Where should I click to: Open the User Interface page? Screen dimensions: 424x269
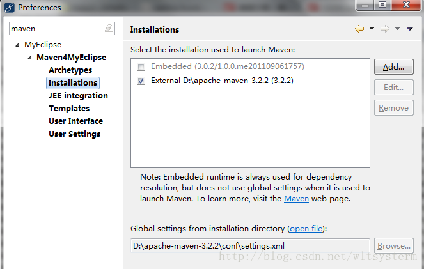click(75, 121)
